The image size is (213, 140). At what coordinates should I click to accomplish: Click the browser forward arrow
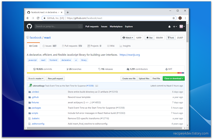pyautogui.click(x=33, y=18)
